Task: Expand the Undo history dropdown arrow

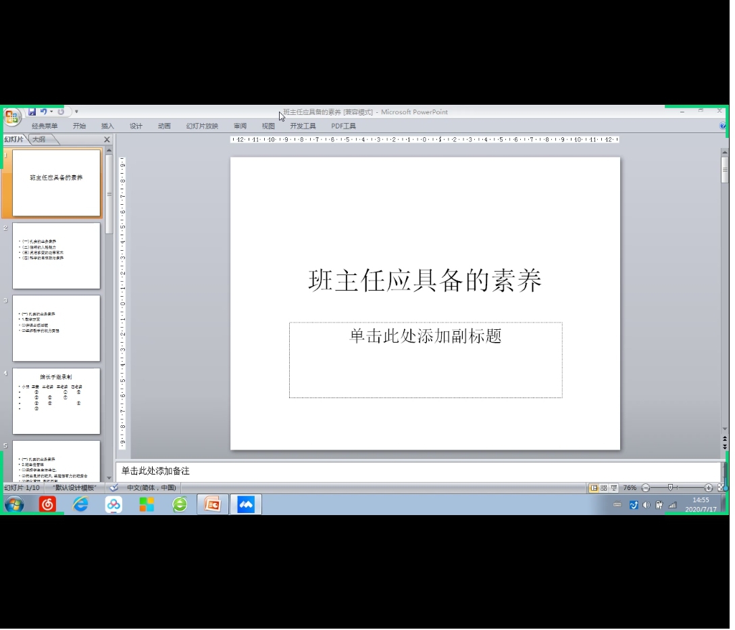Action: pos(51,112)
